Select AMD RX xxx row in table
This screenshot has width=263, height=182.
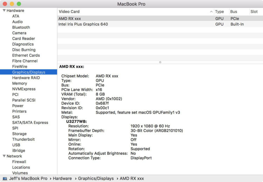[x=160, y=19]
